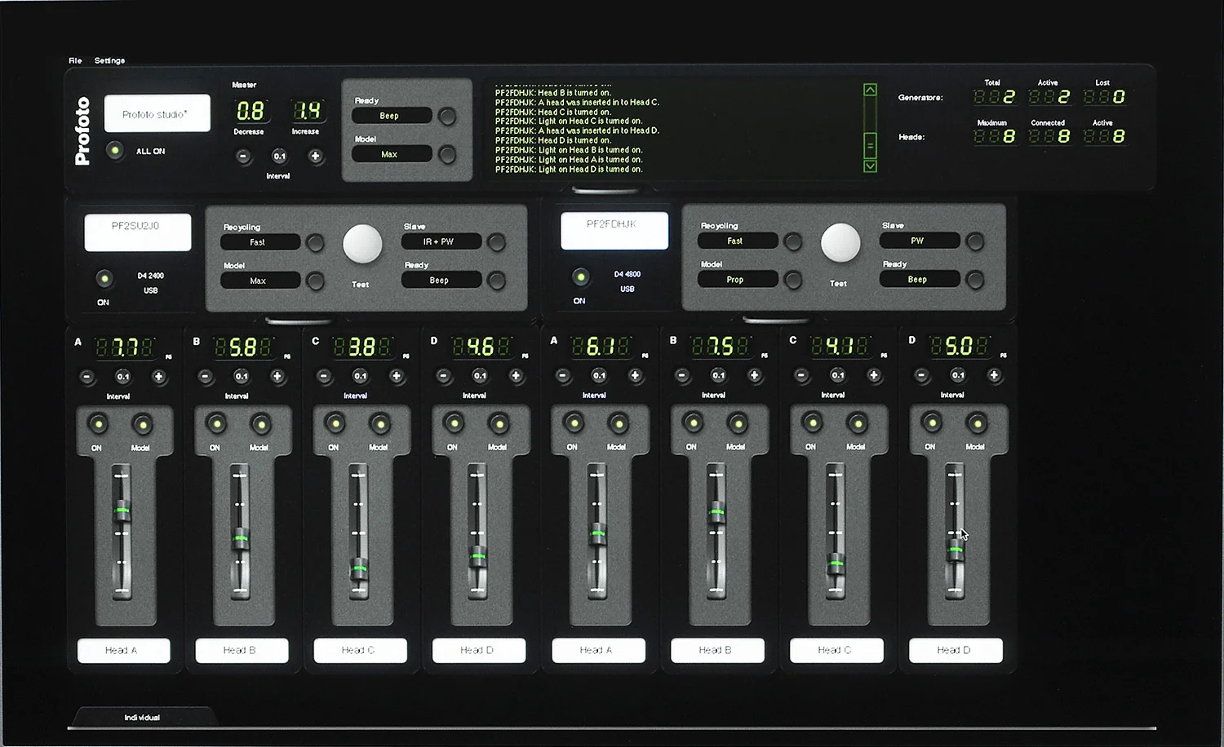The image size is (1224, 747).
Task: Decrease power on 5.0 Head D channel
Action: pyautogui.click(x=921, y=375)
